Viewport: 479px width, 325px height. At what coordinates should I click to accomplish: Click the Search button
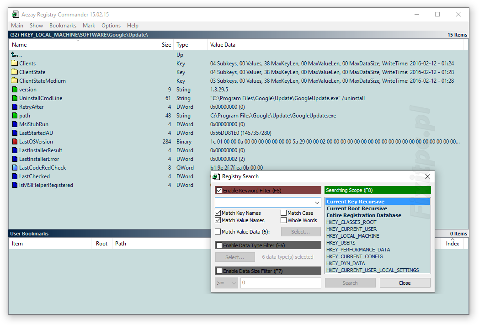click(350, 283)
